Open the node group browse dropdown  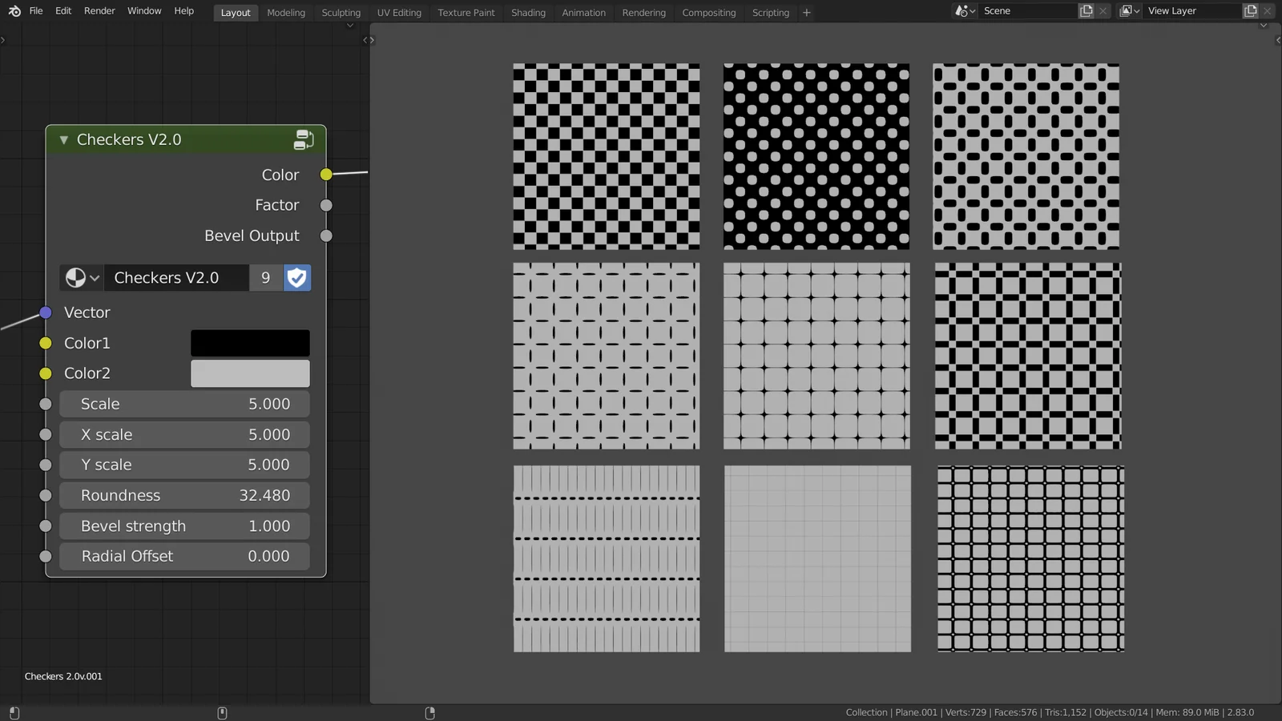click(82, 278)
